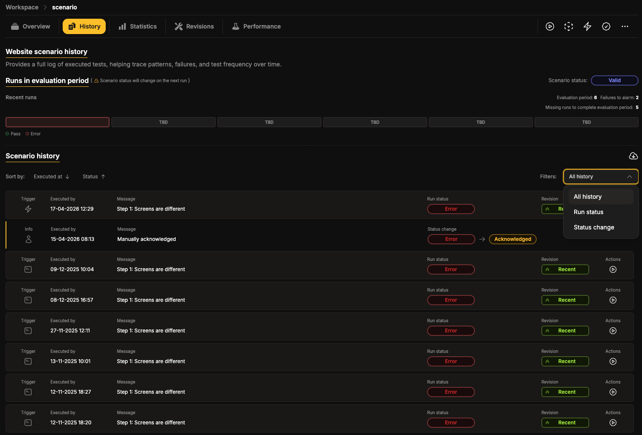Screen dimensions: 642x435
Task: Click the 'scenario' breadcrumb text
Action: (x=64, y=7)
